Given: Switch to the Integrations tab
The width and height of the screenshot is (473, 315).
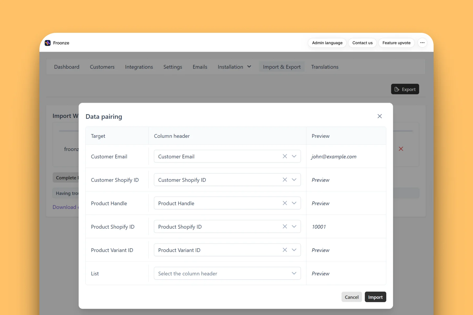Looking at the screenshot, I should (139, 67).
